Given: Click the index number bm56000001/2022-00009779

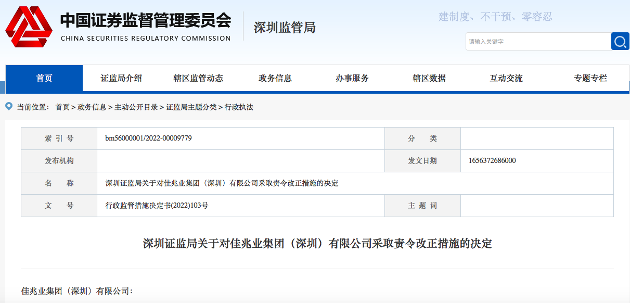Looking at the screenshot, I should click(149, 138).
